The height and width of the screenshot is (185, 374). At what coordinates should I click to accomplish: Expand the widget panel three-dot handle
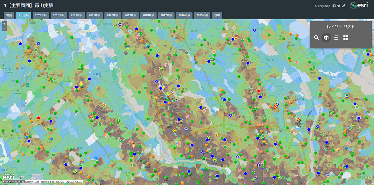point(341,23)
